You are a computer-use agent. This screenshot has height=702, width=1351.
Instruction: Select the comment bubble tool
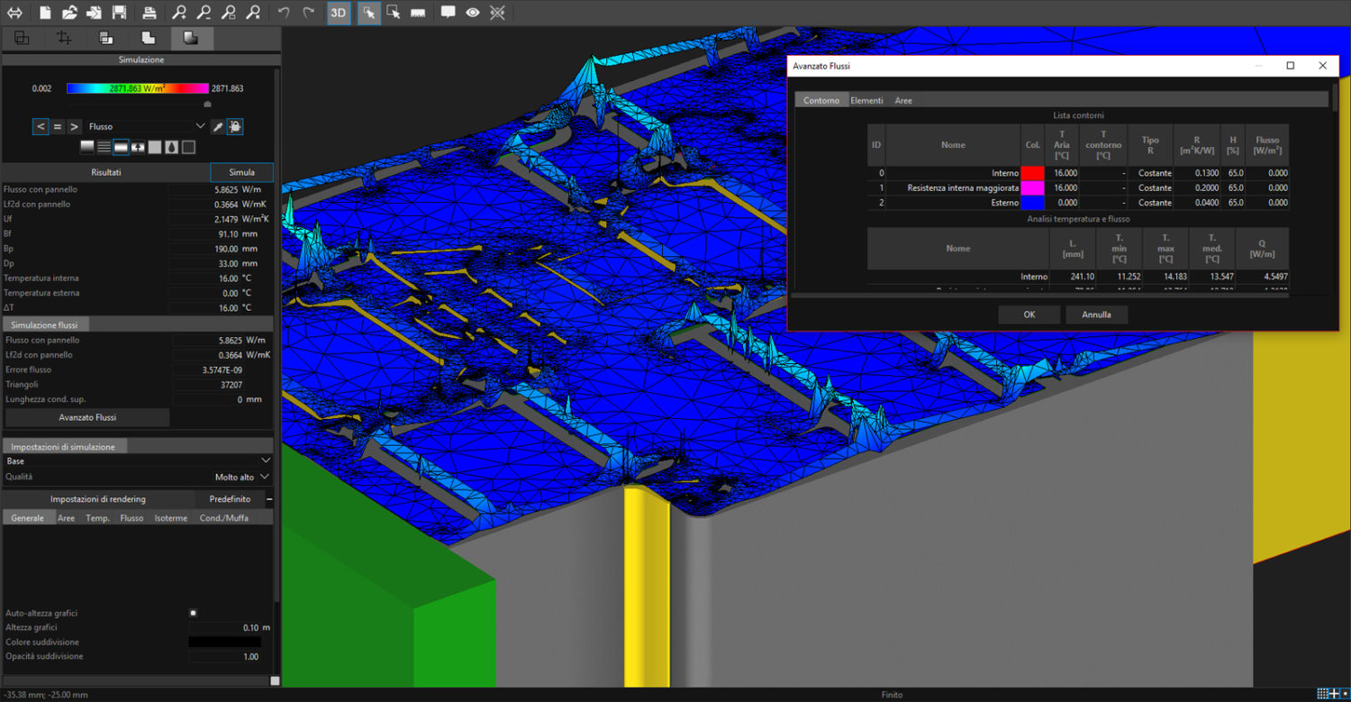tap(448, 13)
